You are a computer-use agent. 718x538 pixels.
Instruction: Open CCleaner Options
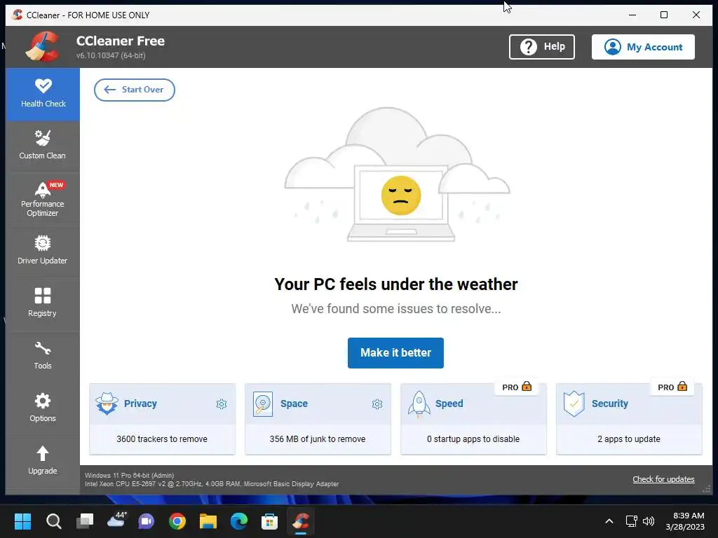pyautogui.click(x=43, y=408)
